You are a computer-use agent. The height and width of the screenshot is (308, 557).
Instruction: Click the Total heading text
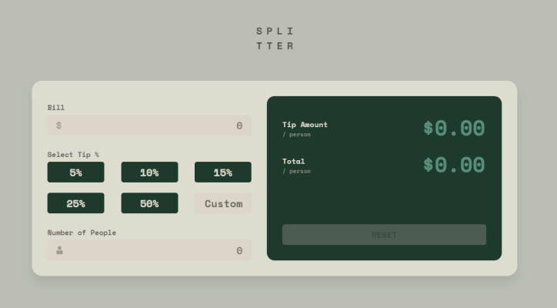click(x=293, y=161)
